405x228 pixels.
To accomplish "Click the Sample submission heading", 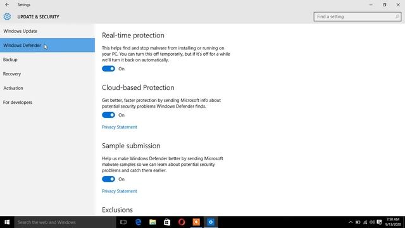I will coord(131,146).
